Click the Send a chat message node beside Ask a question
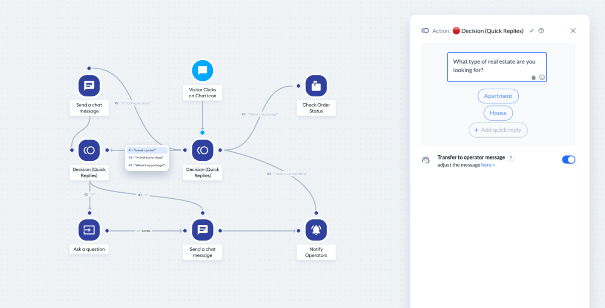Screen dimensions: 605x308 pos(203,230)
